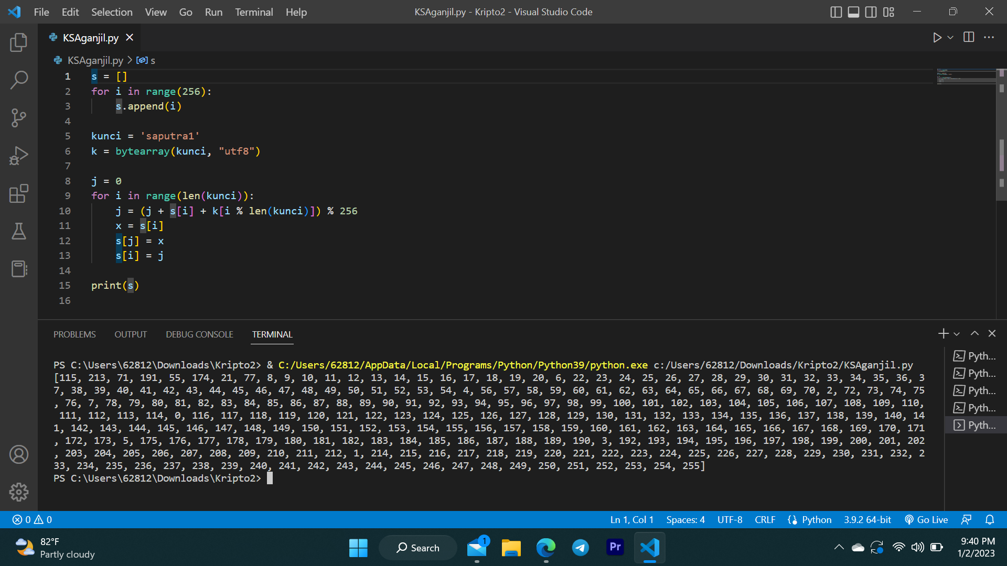1007x566 pixels.
Task: Toggle the secondary side bar layout
Action: (871, 12)
